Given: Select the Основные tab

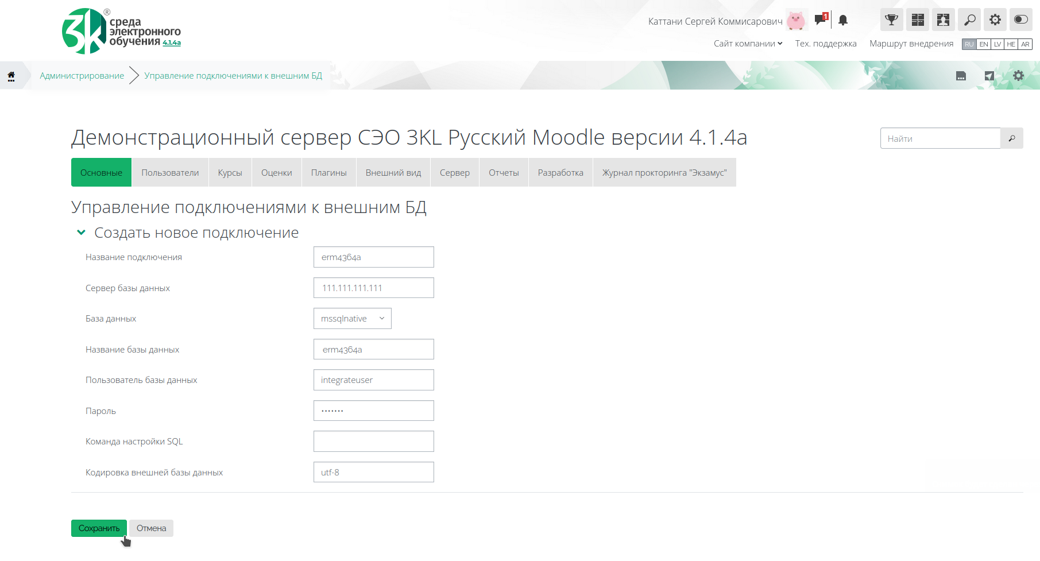Looking at the screenshot, I should (101, 172).
